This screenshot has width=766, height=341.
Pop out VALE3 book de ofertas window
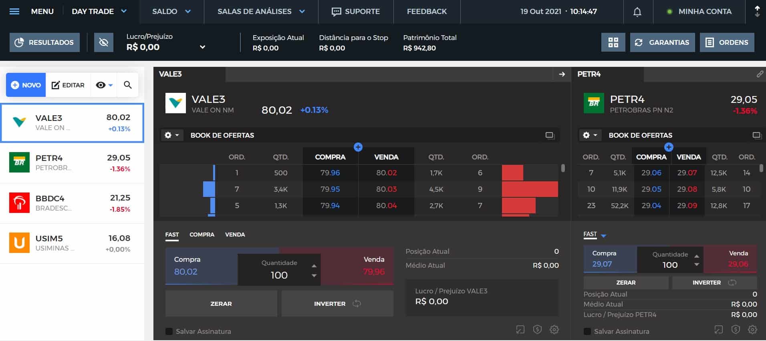pos(550,135)
